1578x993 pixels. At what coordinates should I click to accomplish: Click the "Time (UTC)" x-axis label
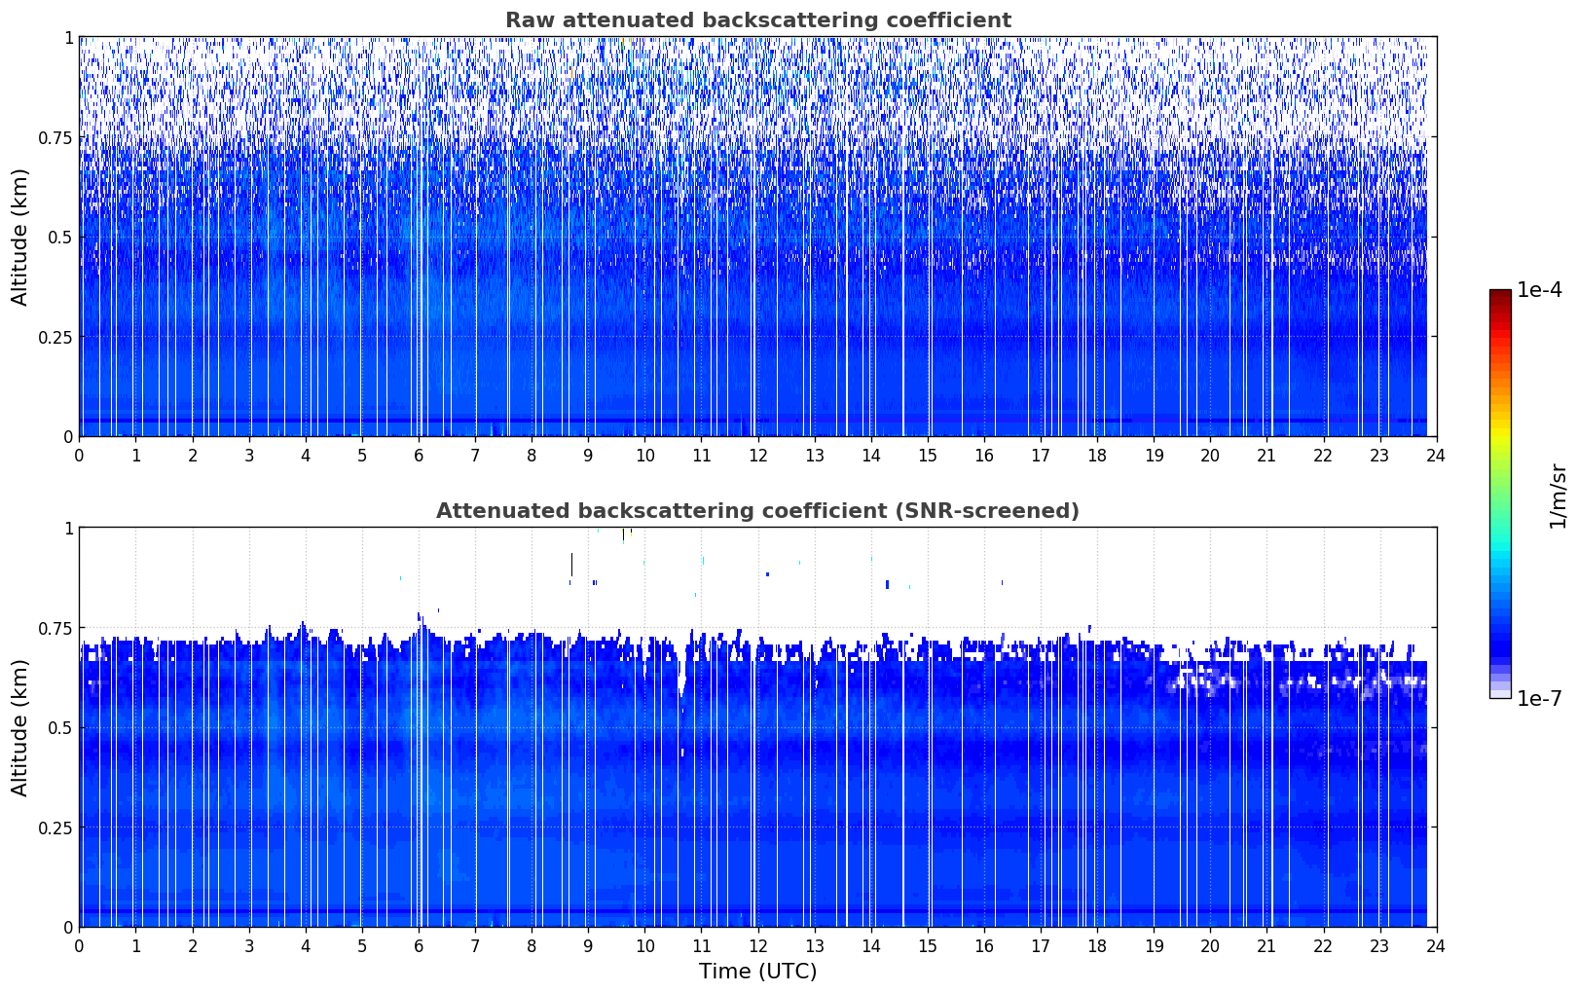pyautogui.click(x=757, y=971)
